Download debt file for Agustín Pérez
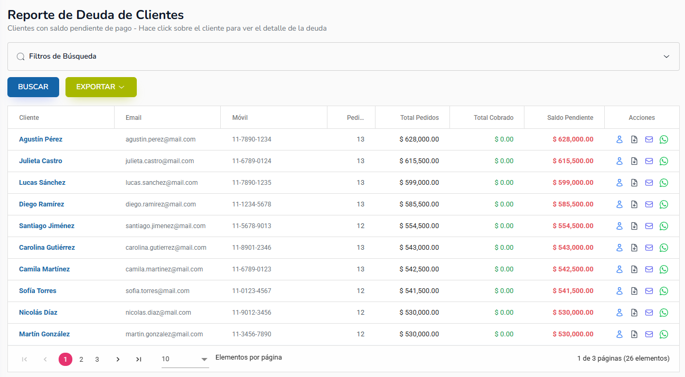Image resolution: width=685 pixels, height=377 pixels. pyautogui.click(x=634, y=139)
